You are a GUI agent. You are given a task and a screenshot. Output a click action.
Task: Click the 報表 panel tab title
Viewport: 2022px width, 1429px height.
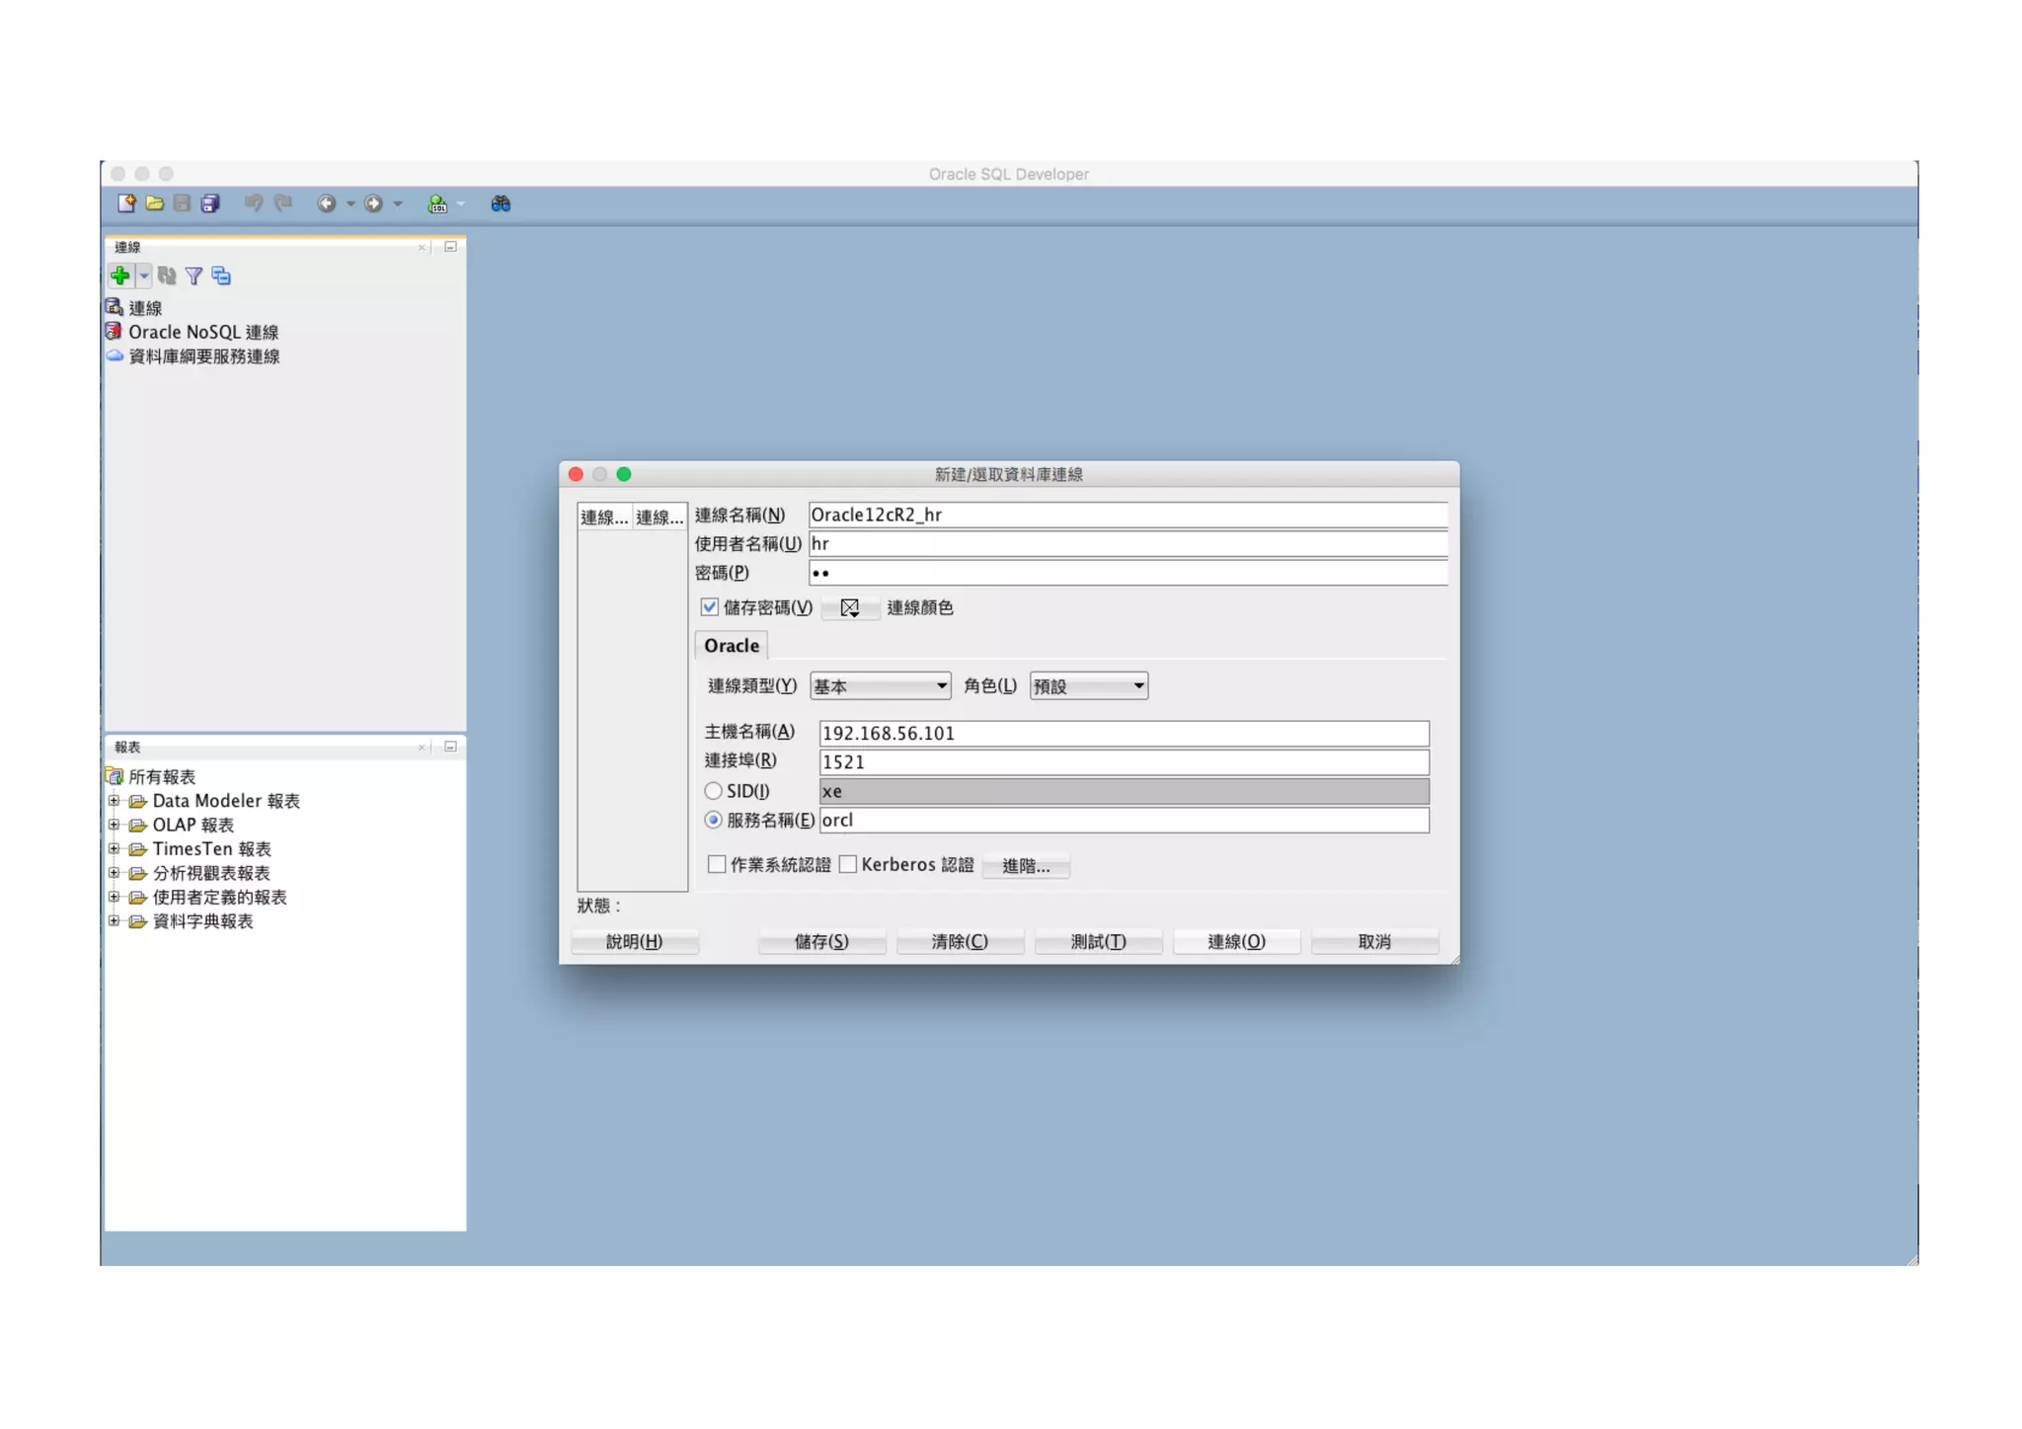pyautogui.click(x=127, y=747)
